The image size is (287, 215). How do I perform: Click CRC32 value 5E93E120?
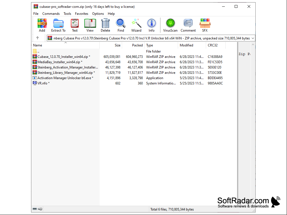214,67
